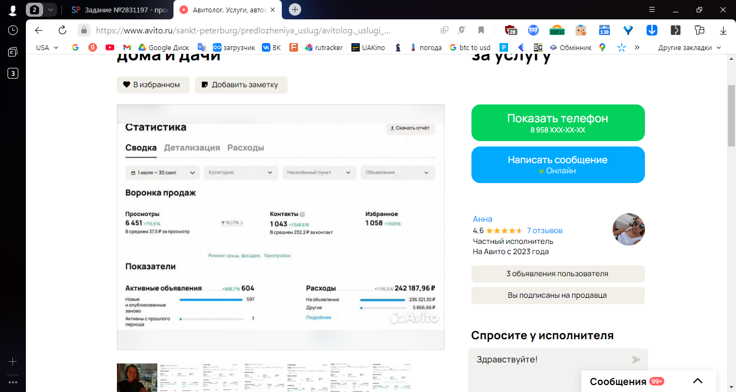Open the blue extension with 130 badge
Viewport: 736px width, 392px height.
tap(605, 30)
